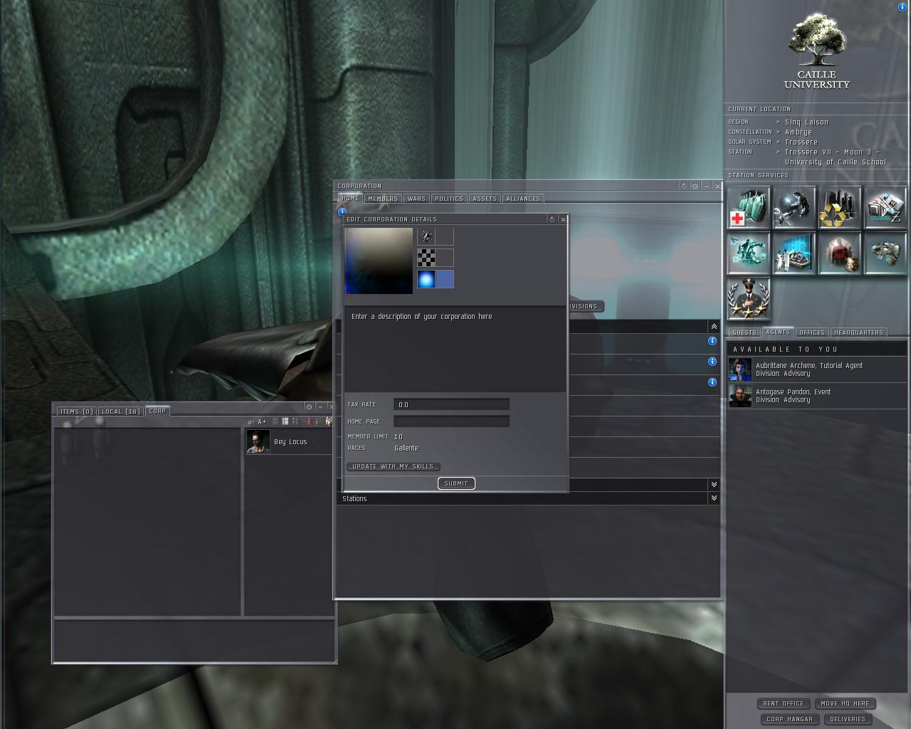Open Deliveries
This screenshot has width=911, height=729.
(x=848, y=719)
